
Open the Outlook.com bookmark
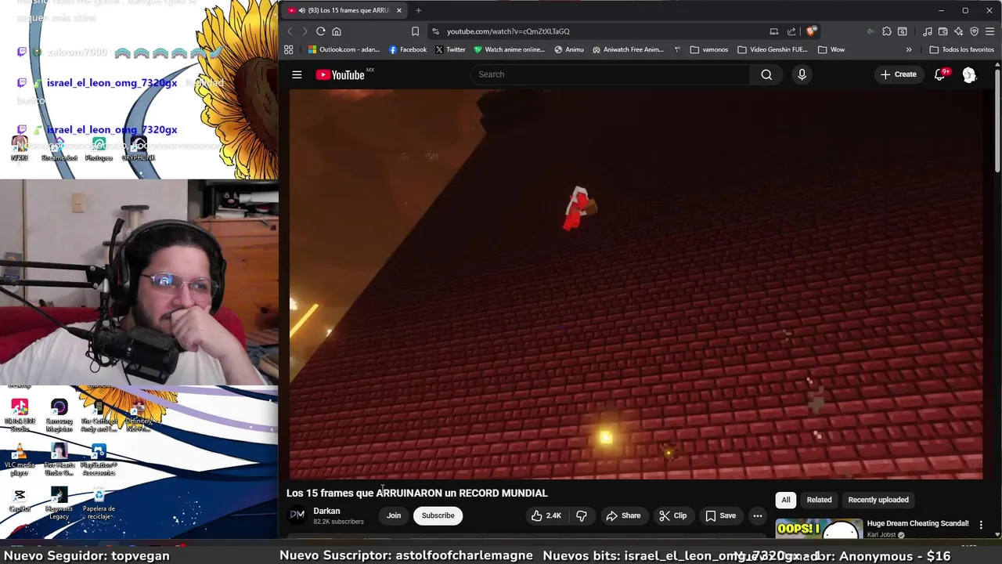(x=344, y=49)
